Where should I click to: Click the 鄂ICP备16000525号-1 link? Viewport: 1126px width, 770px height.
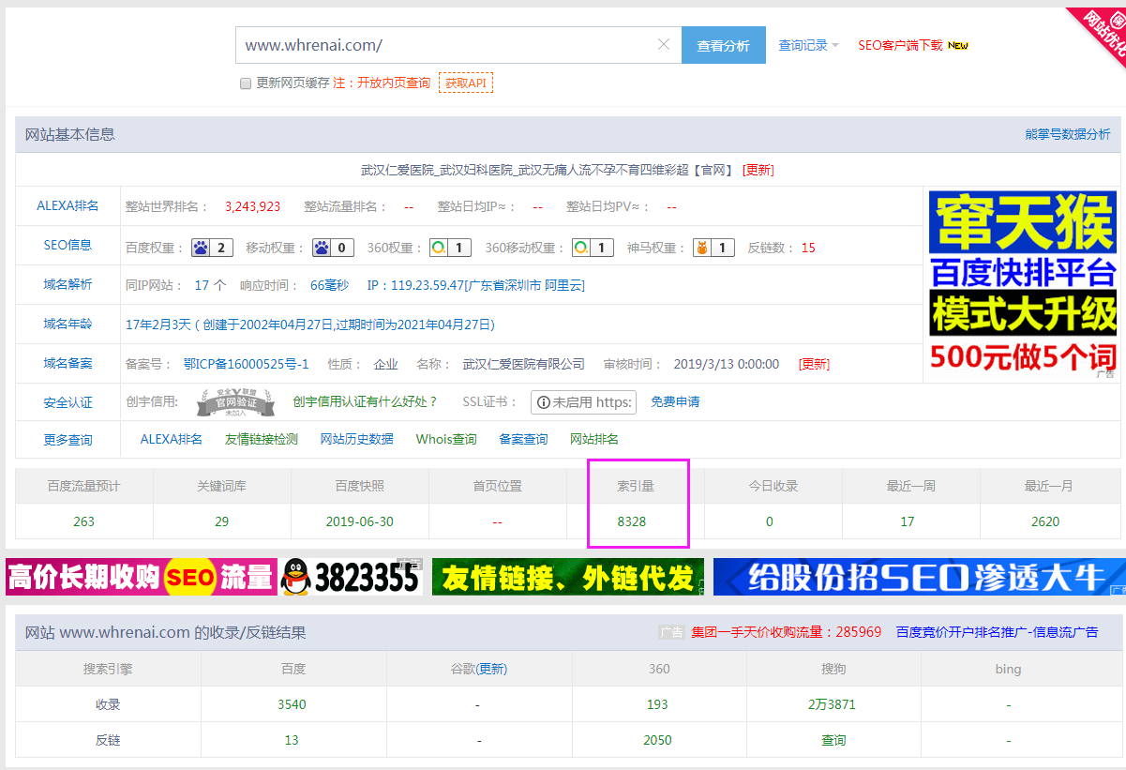(x=246, y=364)
